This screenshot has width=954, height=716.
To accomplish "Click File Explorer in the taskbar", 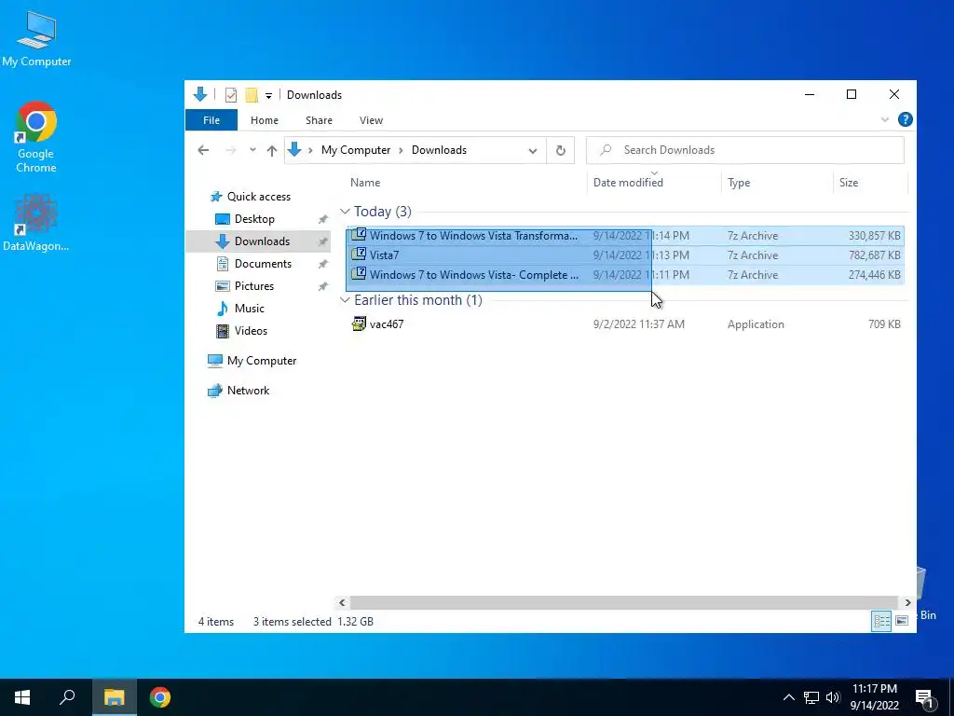I will click(114, 697).
